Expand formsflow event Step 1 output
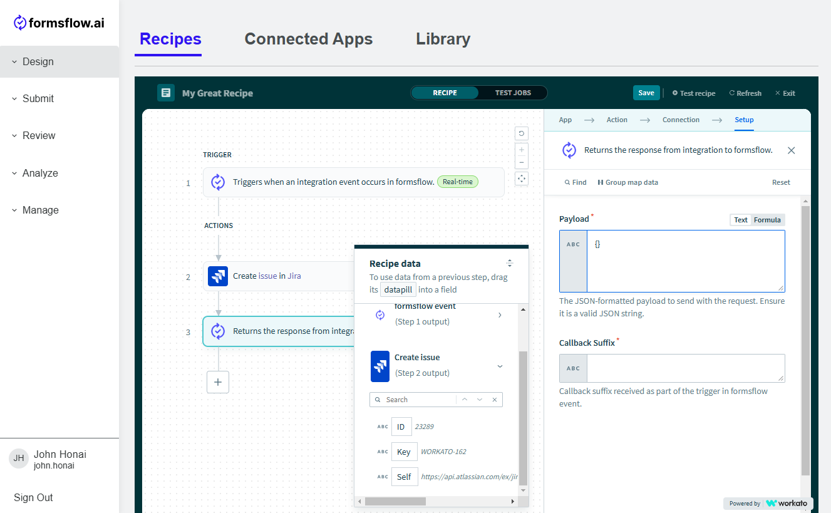The width and height of the screenshot is (831, 513). (x=500, y=315)
